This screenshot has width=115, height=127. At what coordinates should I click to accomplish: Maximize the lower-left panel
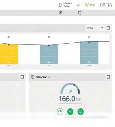pos(22,77)
